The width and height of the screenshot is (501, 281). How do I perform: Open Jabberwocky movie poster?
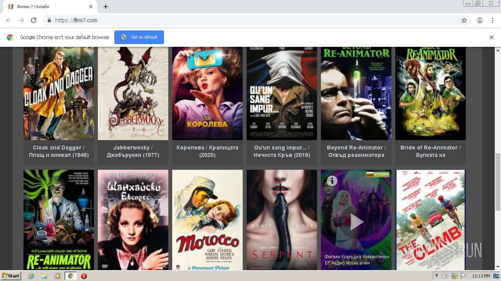pyautogui.click(x=133, y=93)
